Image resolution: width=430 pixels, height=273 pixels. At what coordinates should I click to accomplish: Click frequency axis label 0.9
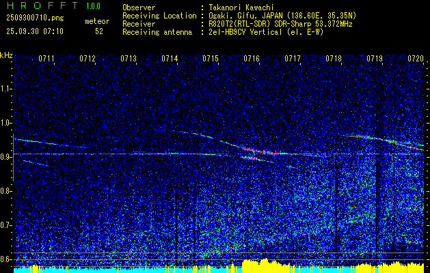[6, 157]
